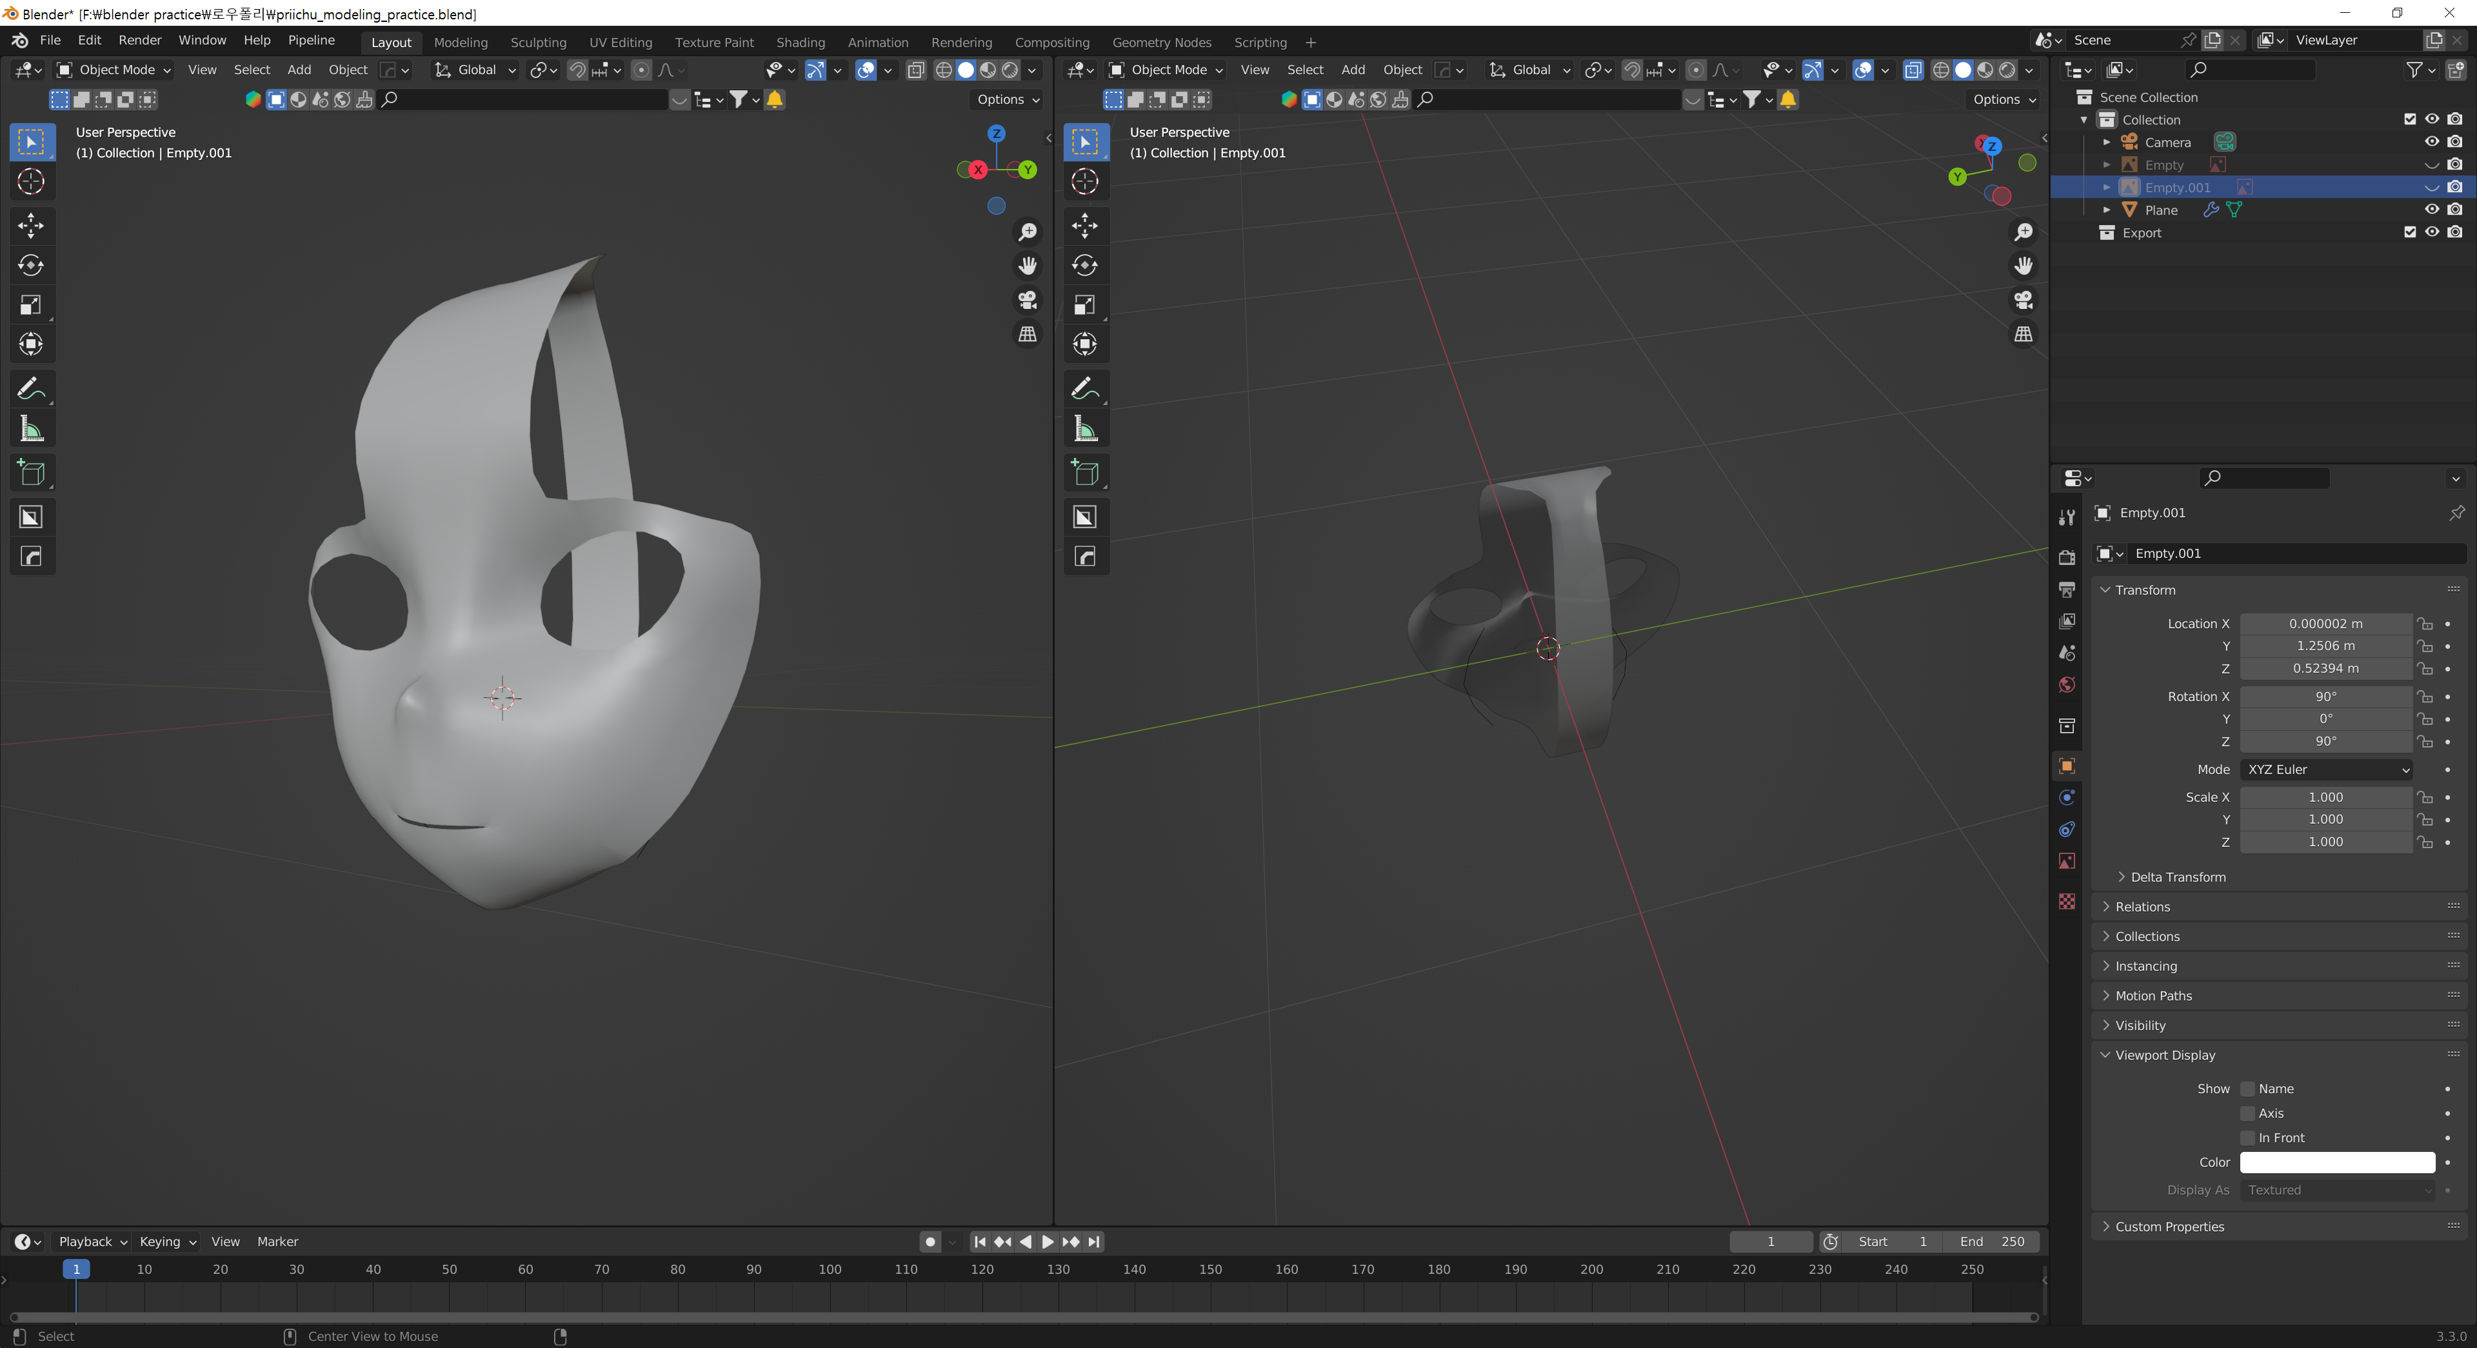Viewport: 2477px width, 1348px height.
Task: Enable the Show Name checkbox
Action: tap(2248, 1089)
